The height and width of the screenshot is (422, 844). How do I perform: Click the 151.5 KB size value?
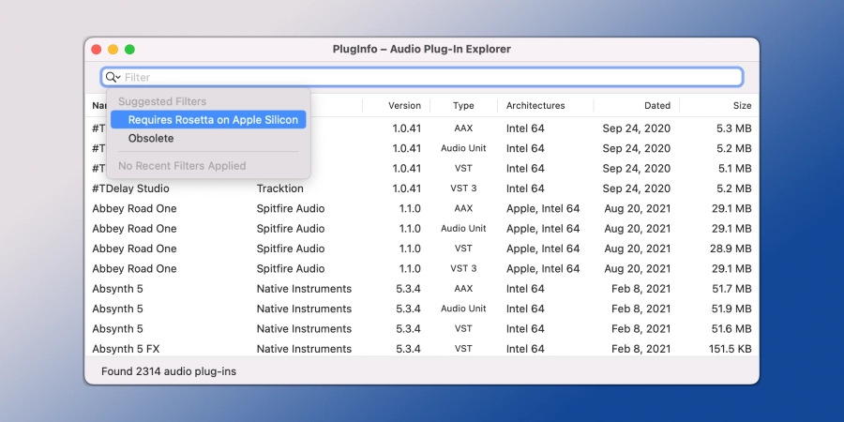click(730, 349)
